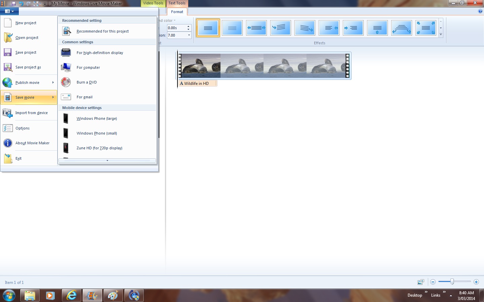The width and height of the screenshot is (484, 302).
Task: Expand the text effects gallery
Action: (x=441, y=35)
